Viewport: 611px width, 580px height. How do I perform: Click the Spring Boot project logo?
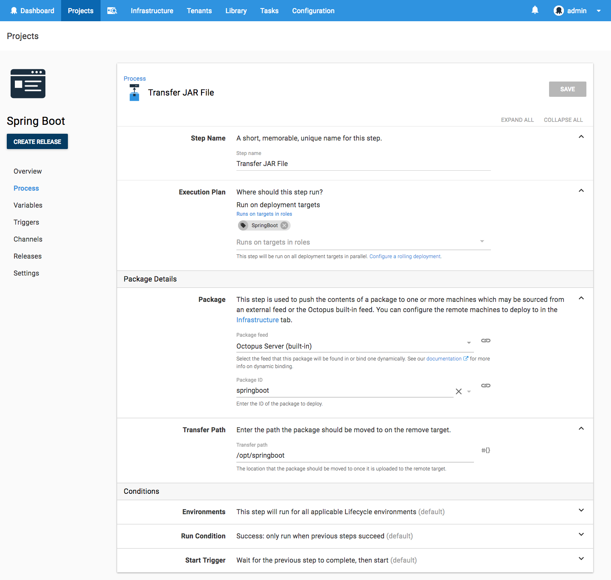tap(28, 84)
